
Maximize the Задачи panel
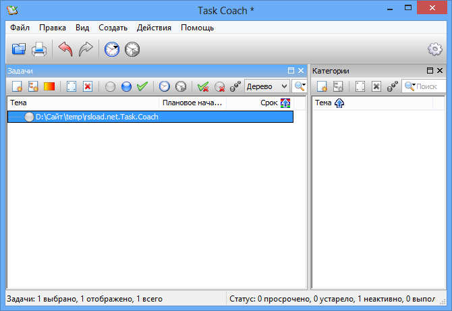pos(291,71)
